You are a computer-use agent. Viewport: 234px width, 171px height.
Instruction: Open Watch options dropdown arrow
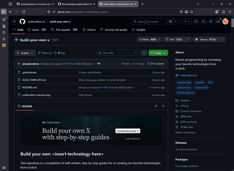pyautogui.click(x=159, y=40)
